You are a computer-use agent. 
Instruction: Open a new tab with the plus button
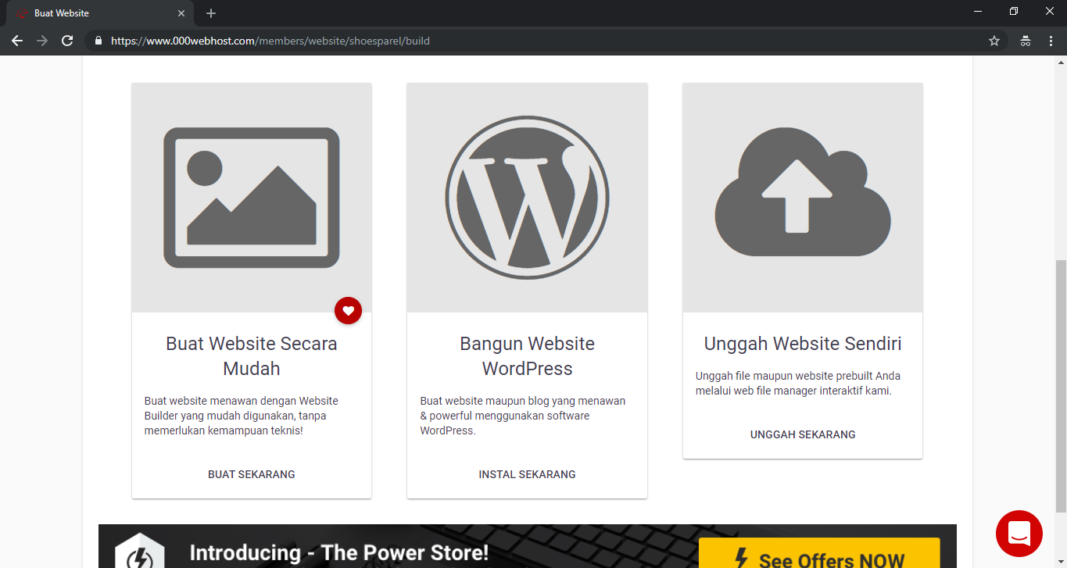pyautogui.click(x=211, y=13)
